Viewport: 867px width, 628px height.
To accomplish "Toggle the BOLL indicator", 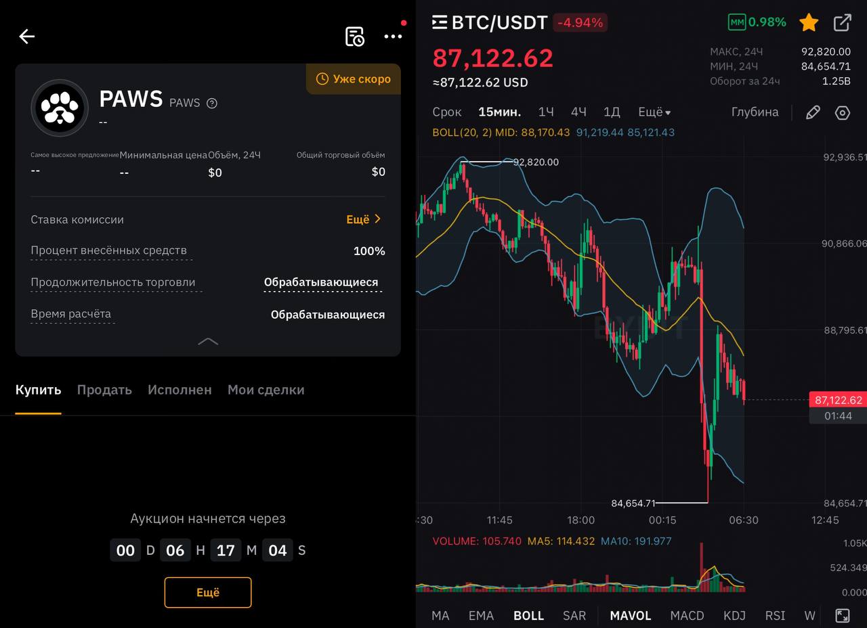I will [x=528, y=616].
